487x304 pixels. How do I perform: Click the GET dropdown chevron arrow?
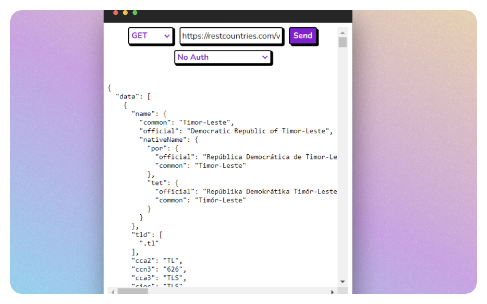(167, 36)
